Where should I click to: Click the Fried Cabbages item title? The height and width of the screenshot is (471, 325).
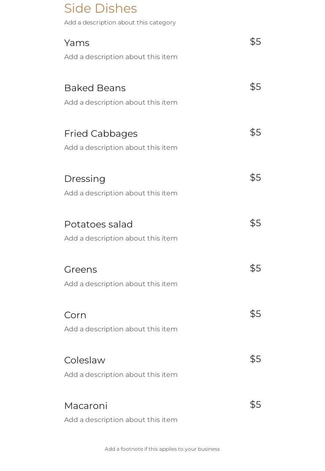[x=101, y=134]
